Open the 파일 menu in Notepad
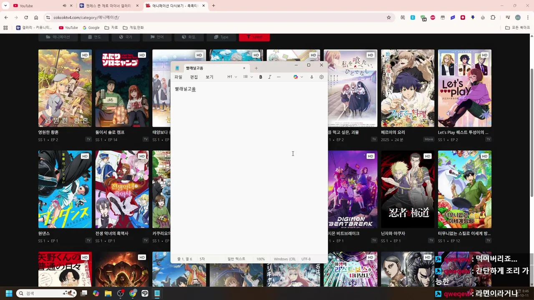534x300 pixels. [178, 77]
